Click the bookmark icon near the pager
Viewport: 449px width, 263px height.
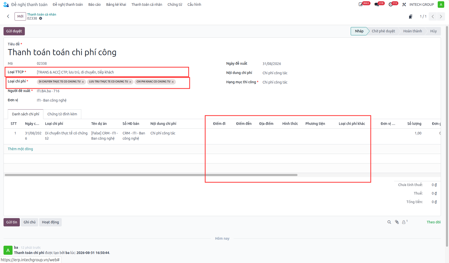coord(410,17)
